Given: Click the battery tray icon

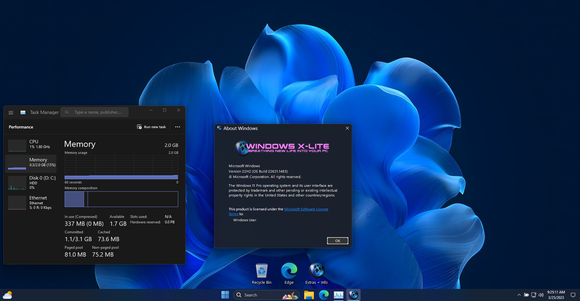Looking at the screenshot, I should pyautogui.click(x=526, y=295).
